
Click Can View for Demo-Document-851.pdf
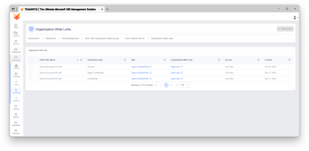229,79
